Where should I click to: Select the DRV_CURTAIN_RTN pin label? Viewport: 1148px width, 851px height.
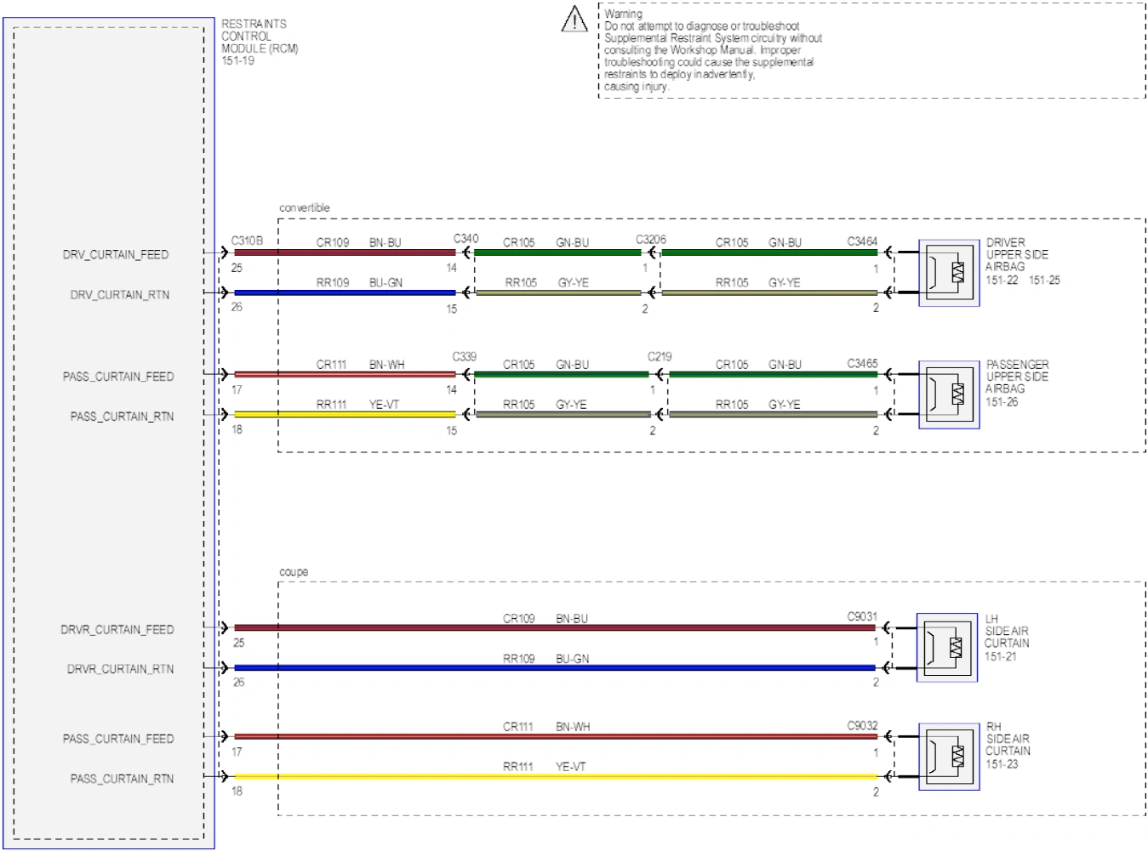(120, 295)
